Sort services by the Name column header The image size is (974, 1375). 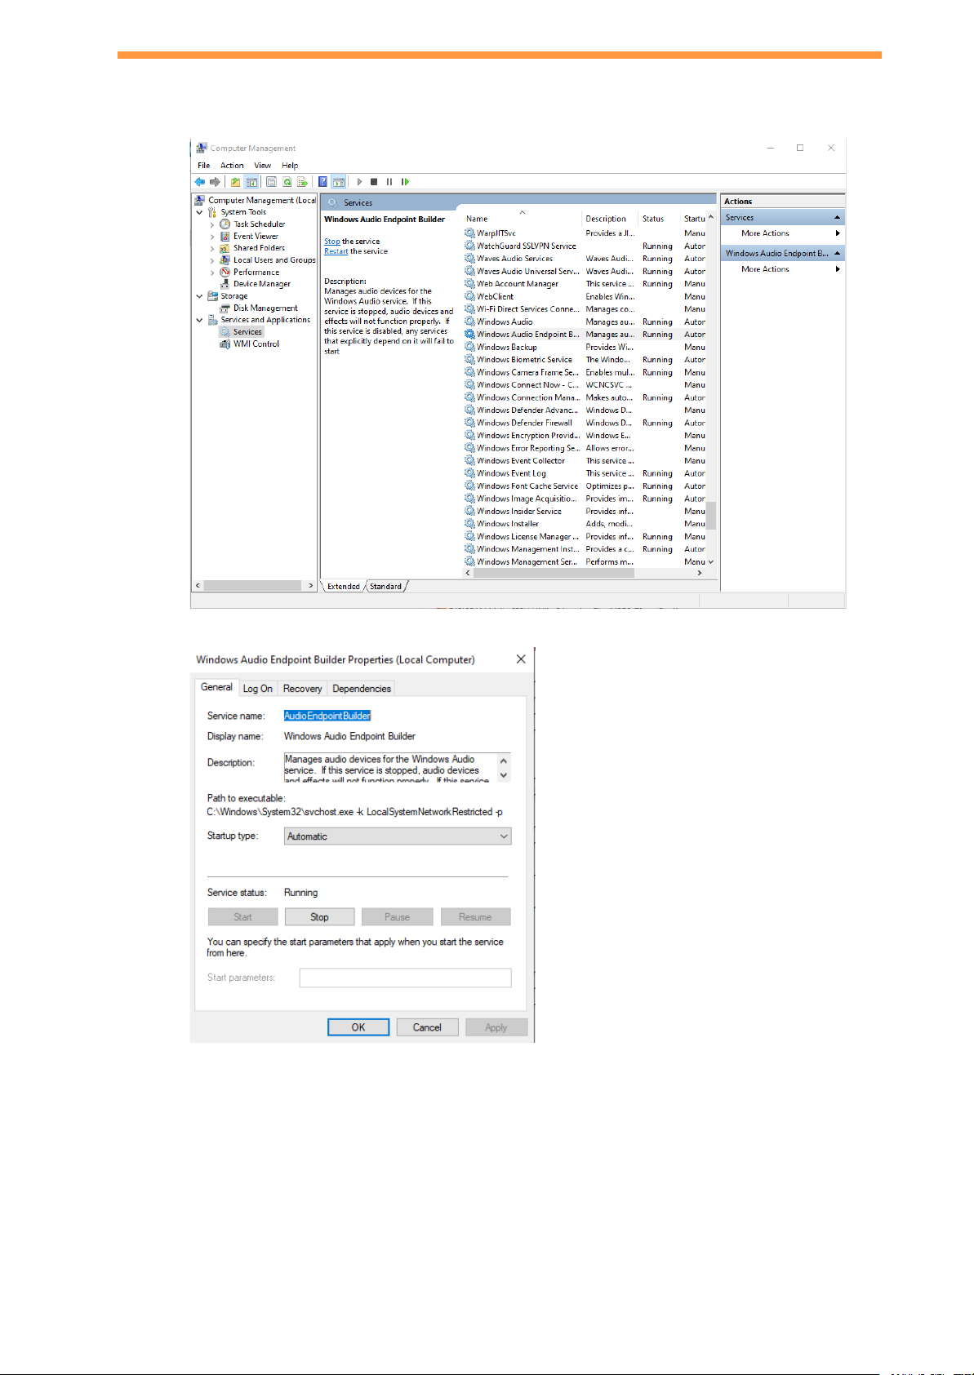(x=522, y=219)
